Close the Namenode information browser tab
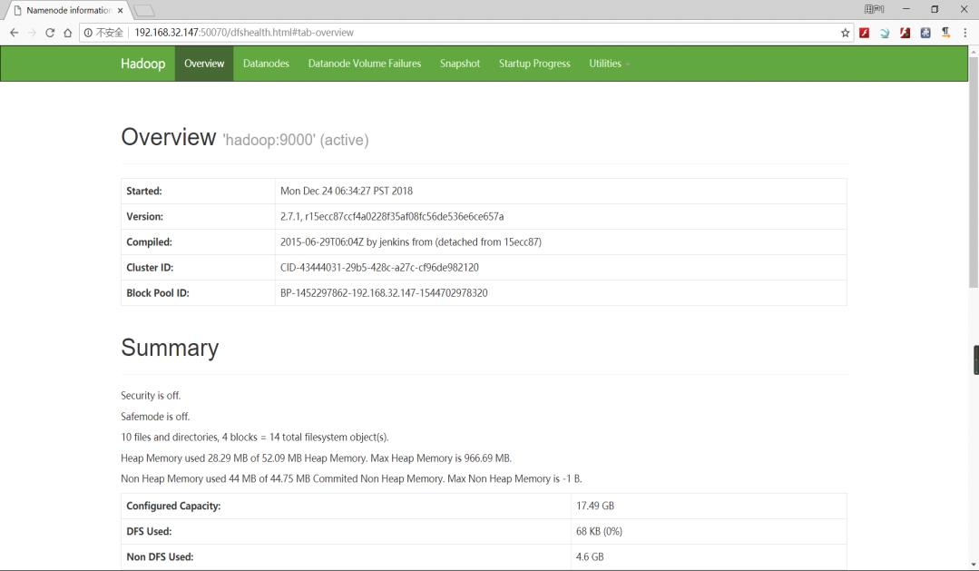The image size is (979, 571). coord(120,10)
